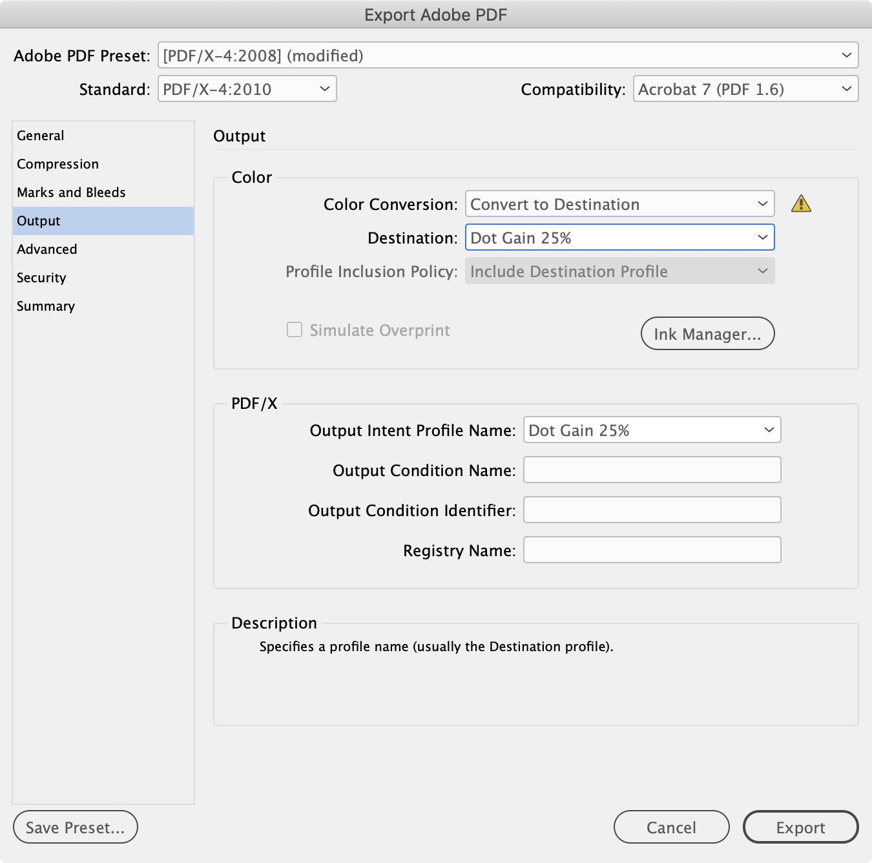Change the Compatibility setting
Viewport: 872px width, 863px height.
745,89
